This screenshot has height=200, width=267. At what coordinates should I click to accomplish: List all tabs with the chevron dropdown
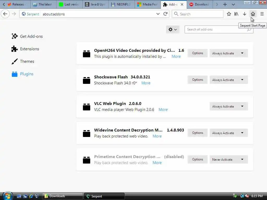point(233,4)
